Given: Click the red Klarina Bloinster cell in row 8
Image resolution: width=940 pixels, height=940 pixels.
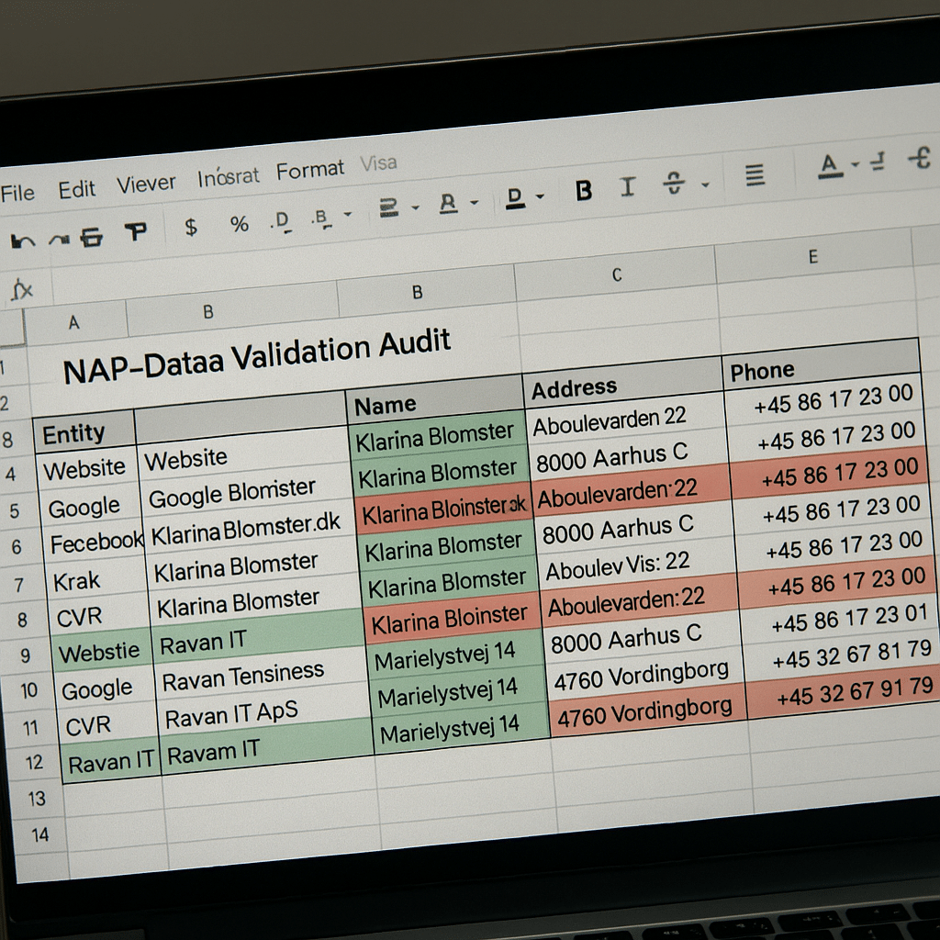Looking at the screenshot, I should [x=450, y=620].
